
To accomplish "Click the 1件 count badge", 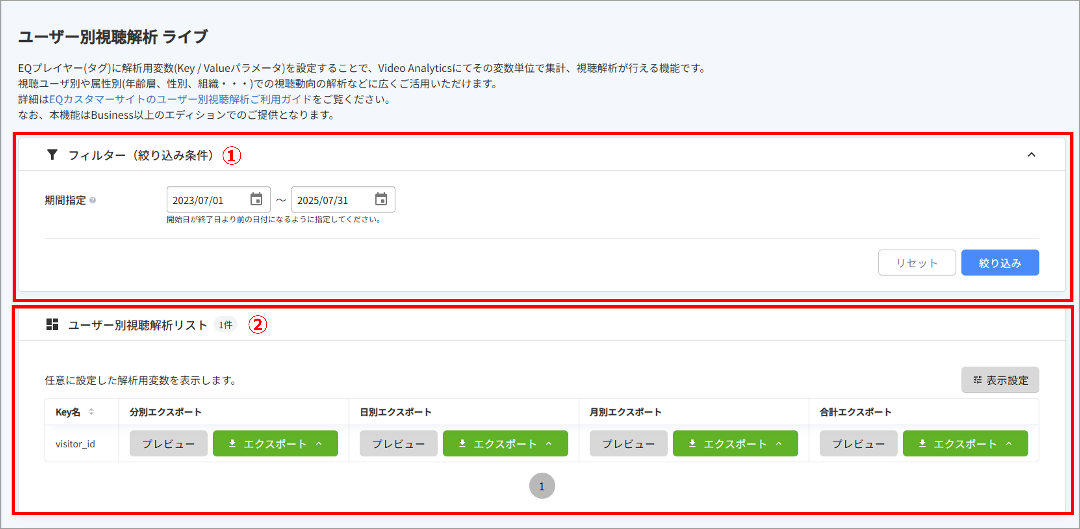I will [x=226, y=325].
